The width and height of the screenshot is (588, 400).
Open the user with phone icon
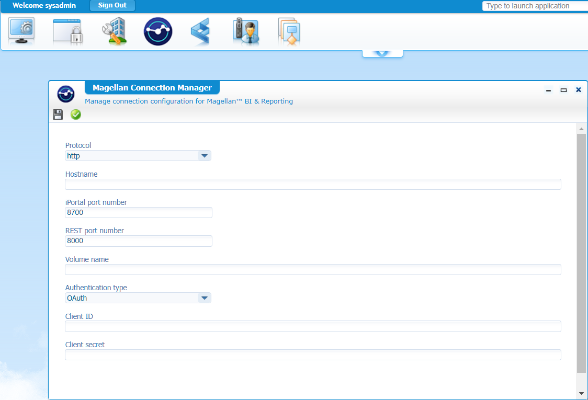(x=246, y=31)
